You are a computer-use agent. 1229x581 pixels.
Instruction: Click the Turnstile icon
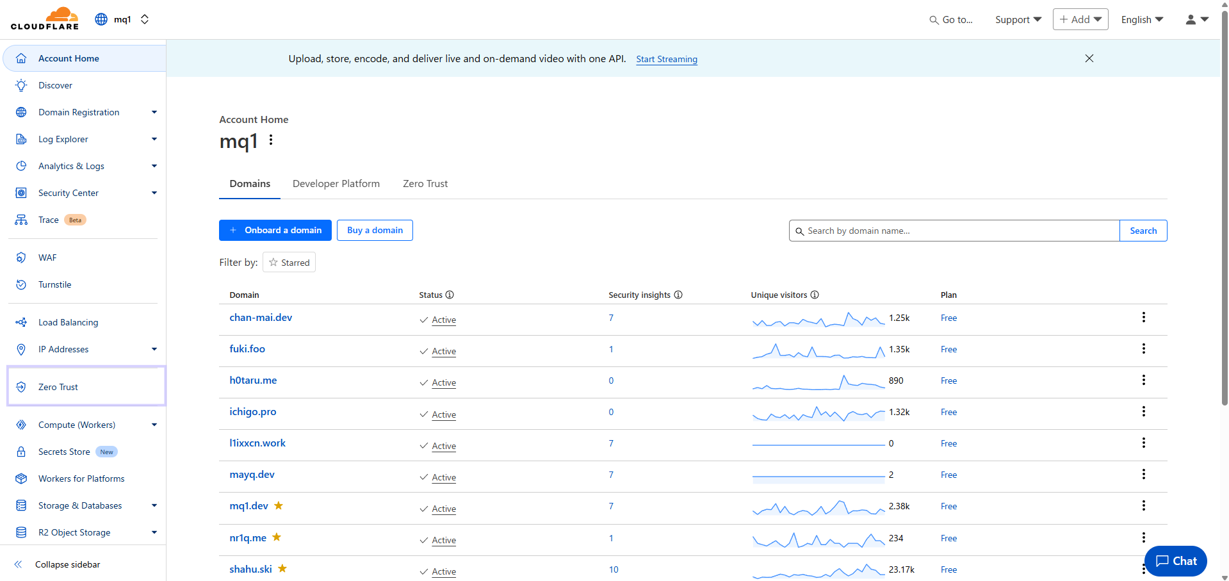point(21,284)
